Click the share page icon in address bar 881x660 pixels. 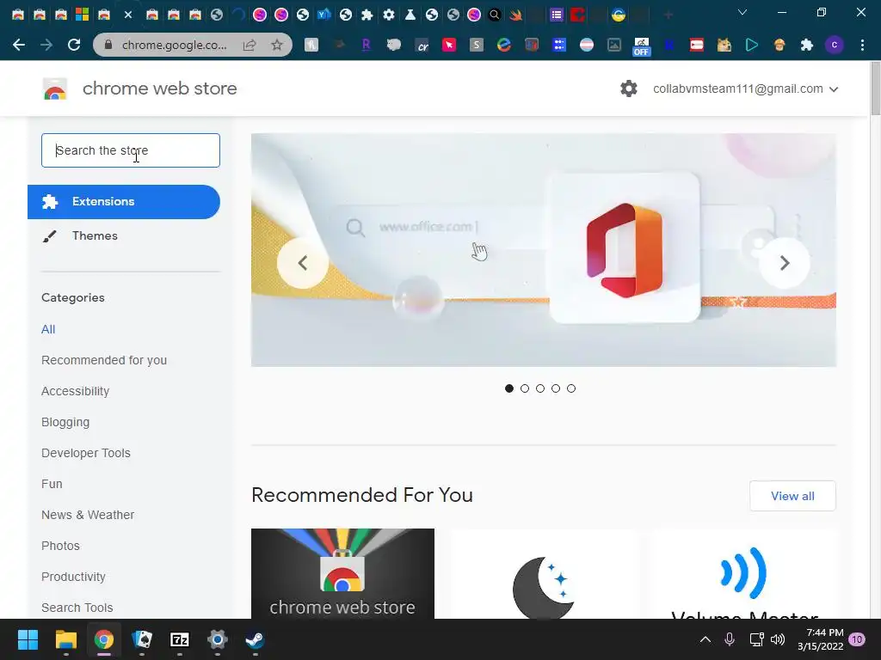250,45
